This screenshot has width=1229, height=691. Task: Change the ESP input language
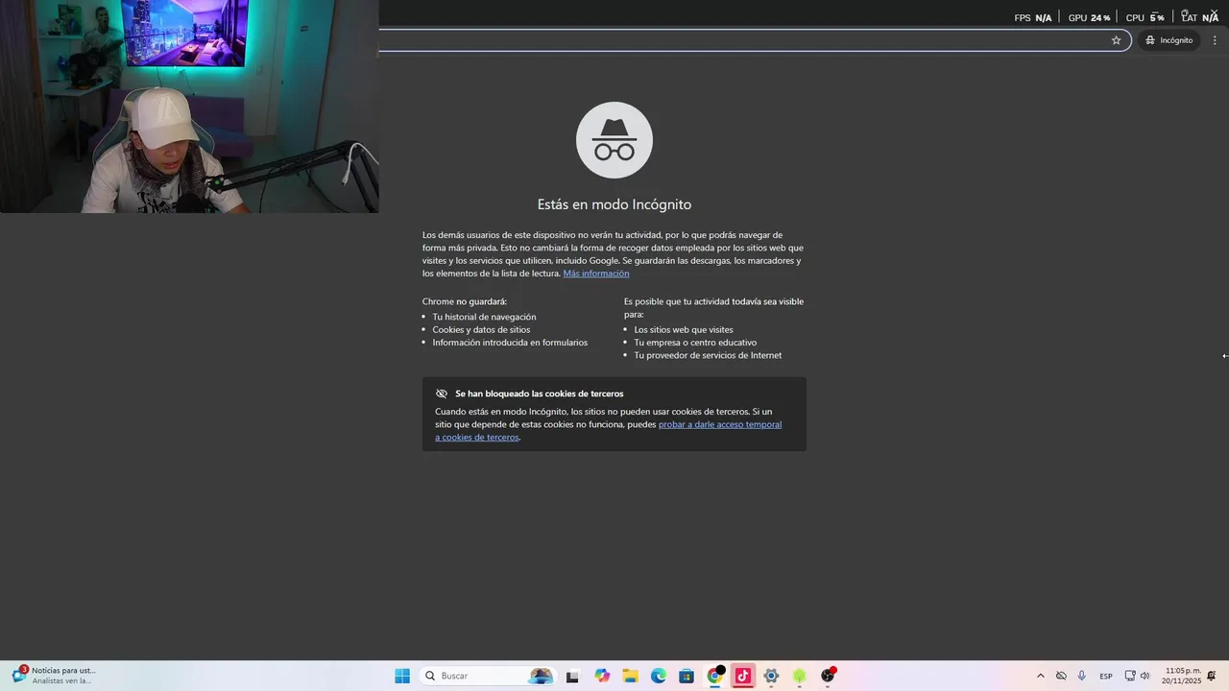click(1106, 676)
